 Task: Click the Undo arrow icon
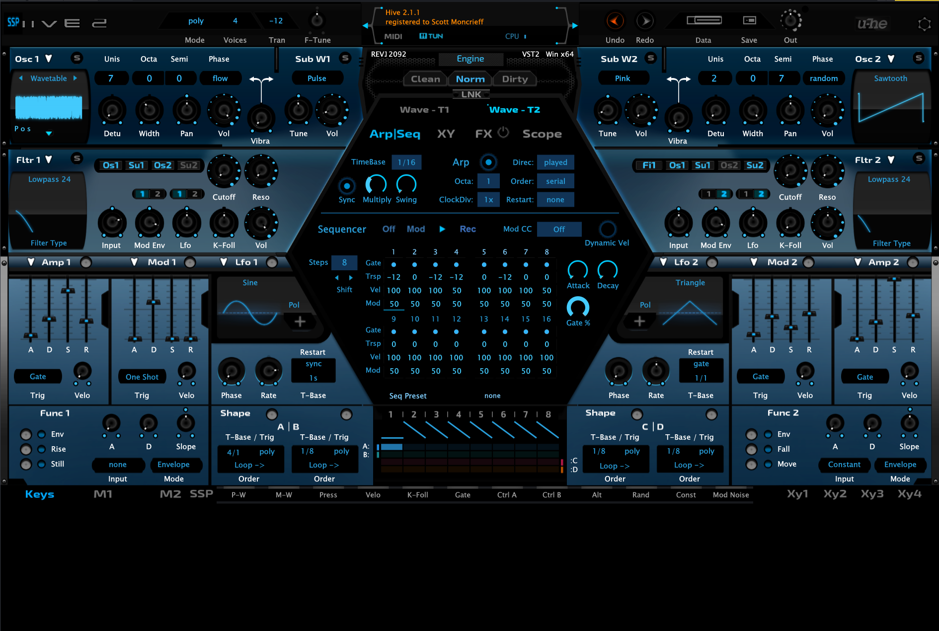(615, 21)
